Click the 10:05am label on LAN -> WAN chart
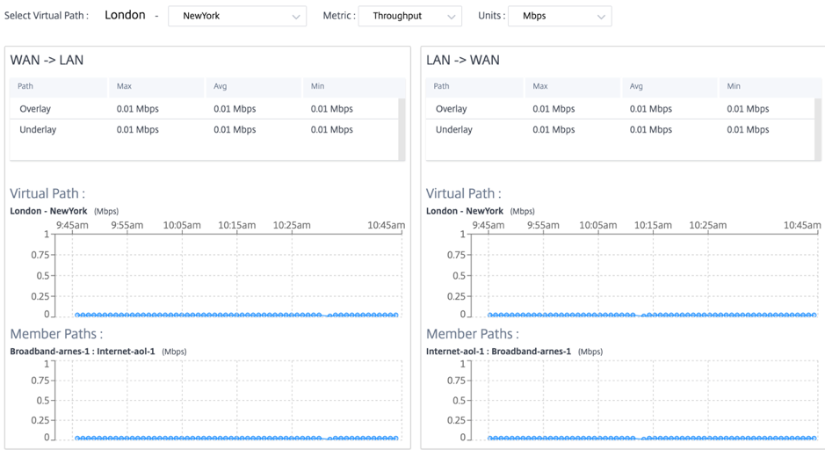The height and width of the screenshot is (450, 825). (597, 225)
